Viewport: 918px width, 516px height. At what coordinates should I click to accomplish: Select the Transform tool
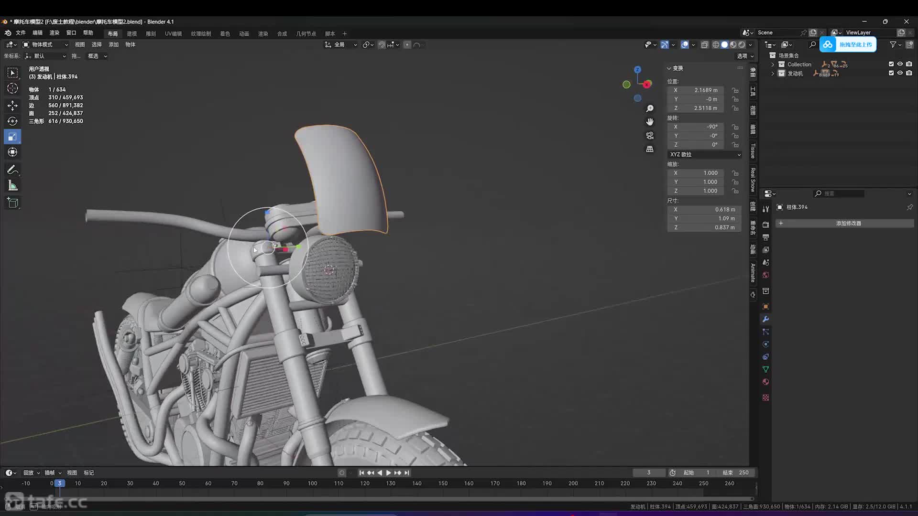click(x=13, y=152)
